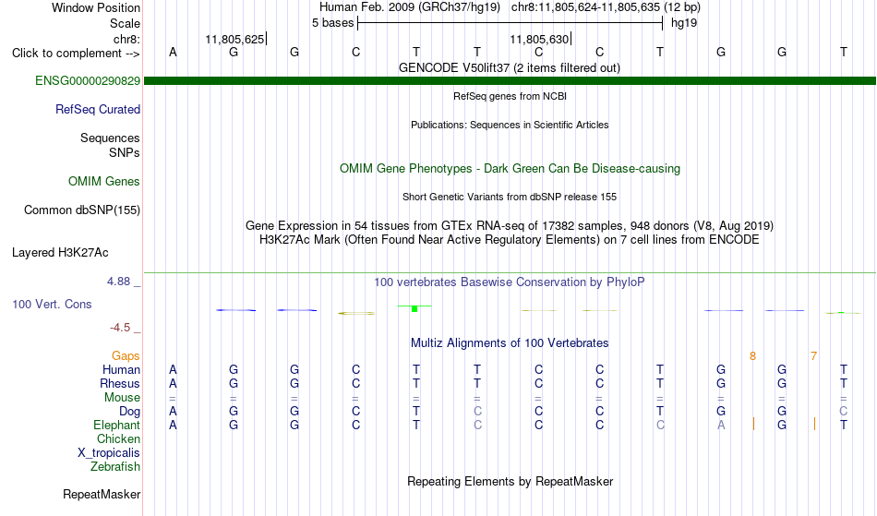
Task: Click the H3K27Ac Mark track title
Action: pos(510,239)
